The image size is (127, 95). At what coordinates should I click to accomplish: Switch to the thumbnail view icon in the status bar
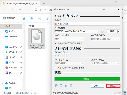tap(125, 93)
